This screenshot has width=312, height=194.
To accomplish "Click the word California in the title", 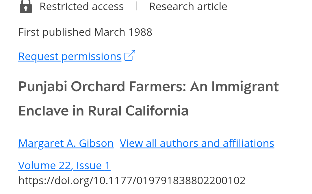I will 157,111.
